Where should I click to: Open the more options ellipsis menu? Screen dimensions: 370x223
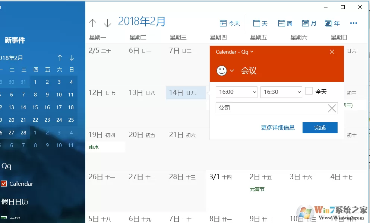tap(354, 23)
